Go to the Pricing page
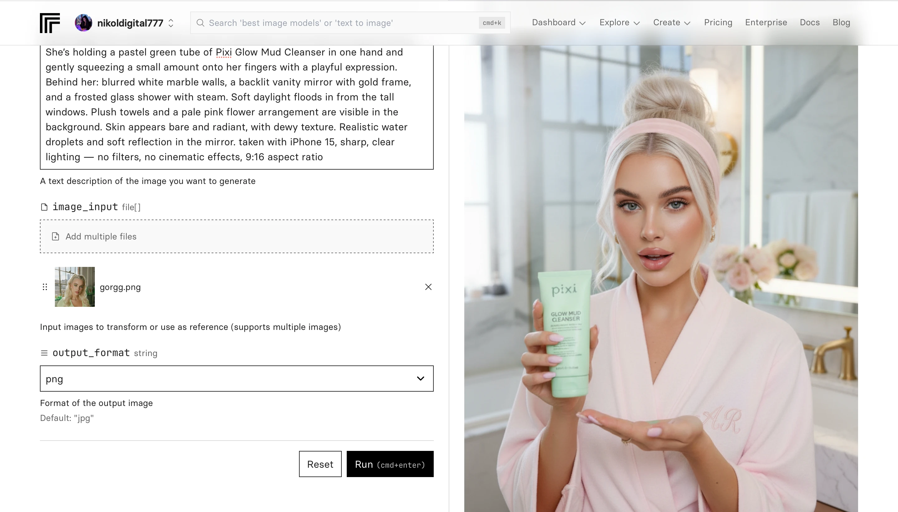Screen dimensions: 898x512 click(718, 22)
